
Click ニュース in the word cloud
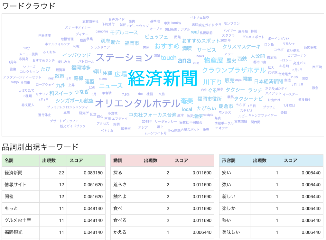(x=111, y=86)
